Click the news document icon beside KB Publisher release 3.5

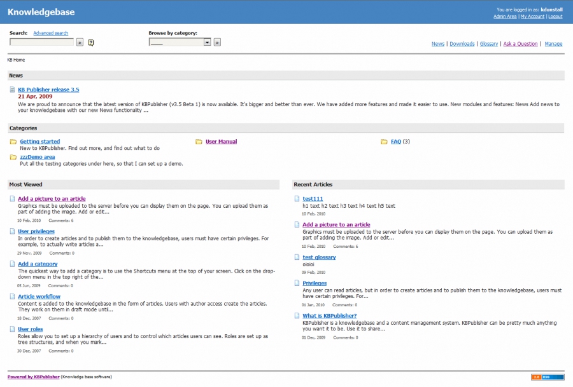tap(13, 90)
